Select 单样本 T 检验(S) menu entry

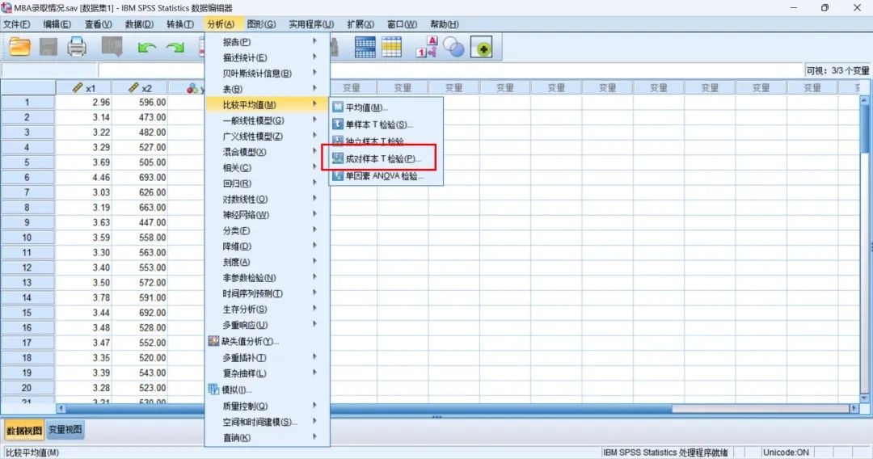(x=379, y=124)
